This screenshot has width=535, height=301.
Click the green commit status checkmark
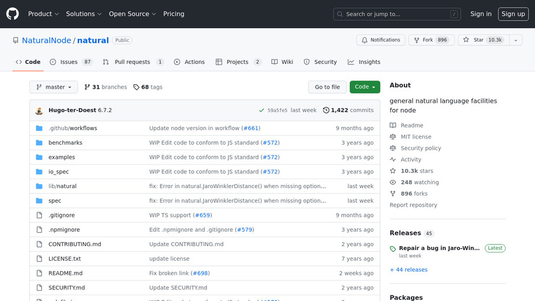coord(262,110)
